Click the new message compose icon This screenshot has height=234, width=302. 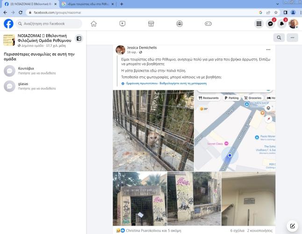(292, 226)
